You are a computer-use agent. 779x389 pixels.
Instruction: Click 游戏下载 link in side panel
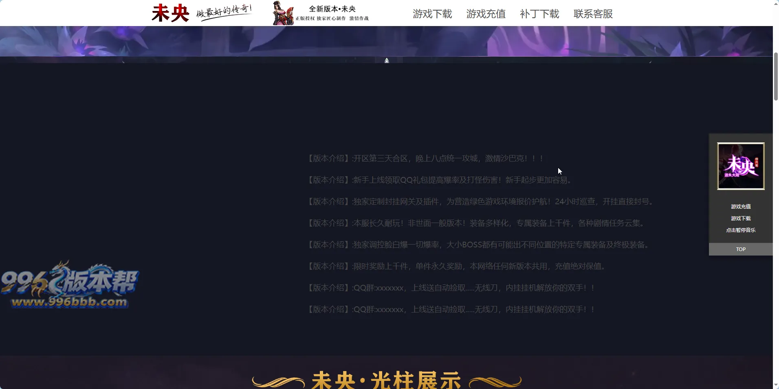coord(741,219)
